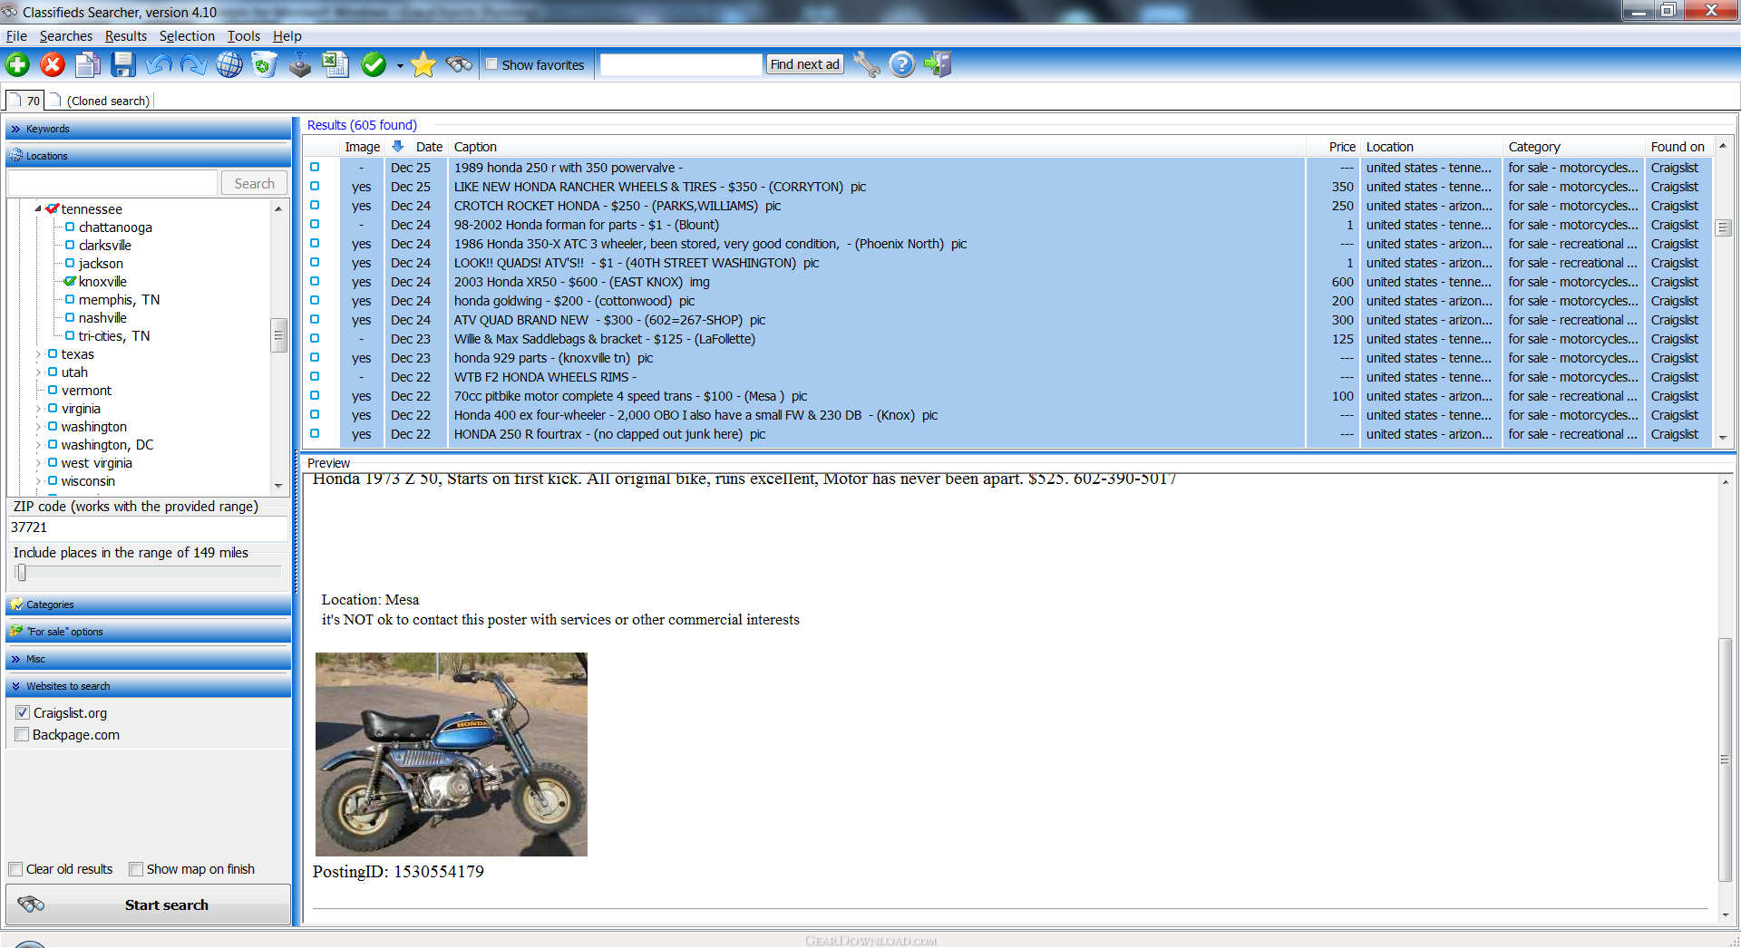Viewport: 1741px width, 948px height.
Task: Toggle the clarksville location checkbox
Action: tap(70, 245)
